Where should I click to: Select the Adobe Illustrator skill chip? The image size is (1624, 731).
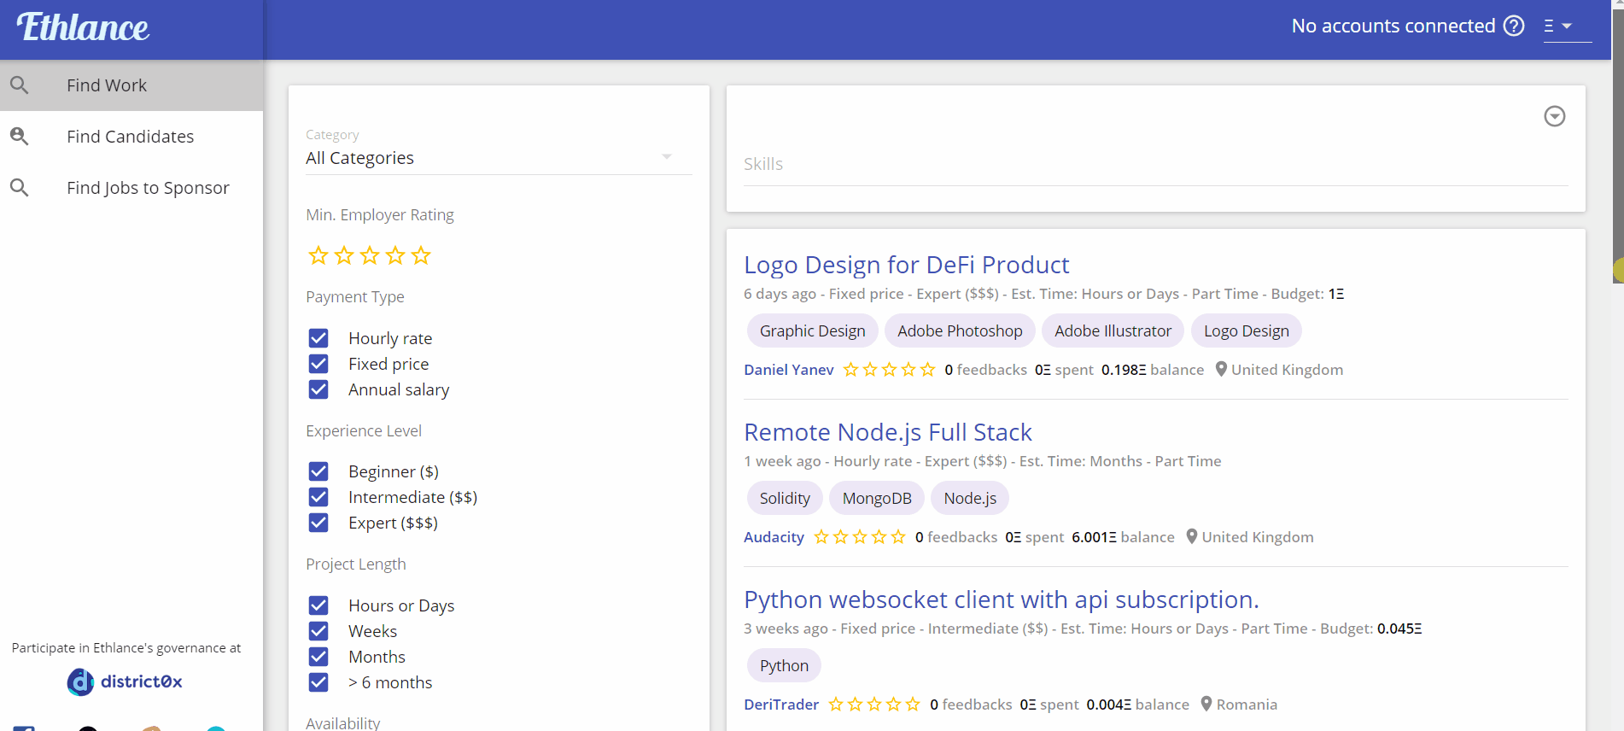coord(1113,331)
